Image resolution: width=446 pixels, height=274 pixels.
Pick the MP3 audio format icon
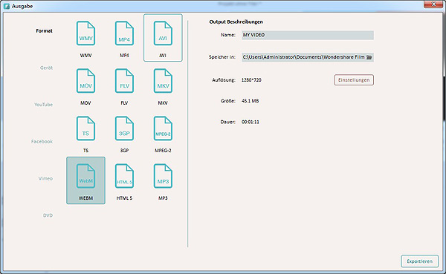pyautogui.click(x=163, y=176)
